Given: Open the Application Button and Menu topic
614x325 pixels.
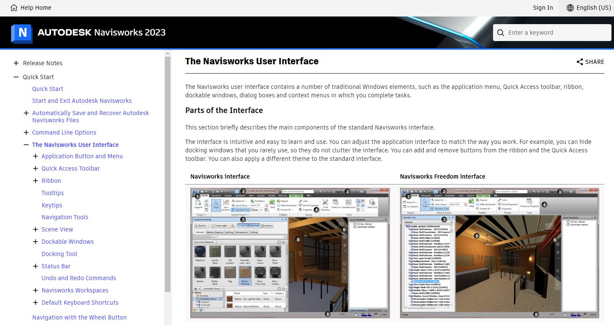Looking at the screenshot, I should [x=82, y=156].
